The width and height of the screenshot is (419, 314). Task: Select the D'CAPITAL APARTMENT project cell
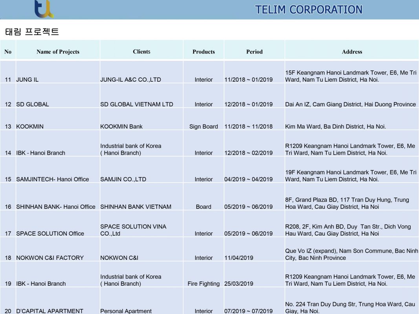(49, 311)
